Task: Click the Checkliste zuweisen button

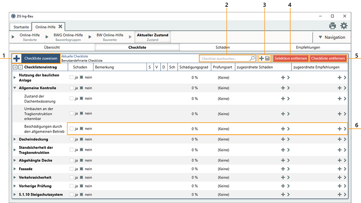Action: pos(40,58)
